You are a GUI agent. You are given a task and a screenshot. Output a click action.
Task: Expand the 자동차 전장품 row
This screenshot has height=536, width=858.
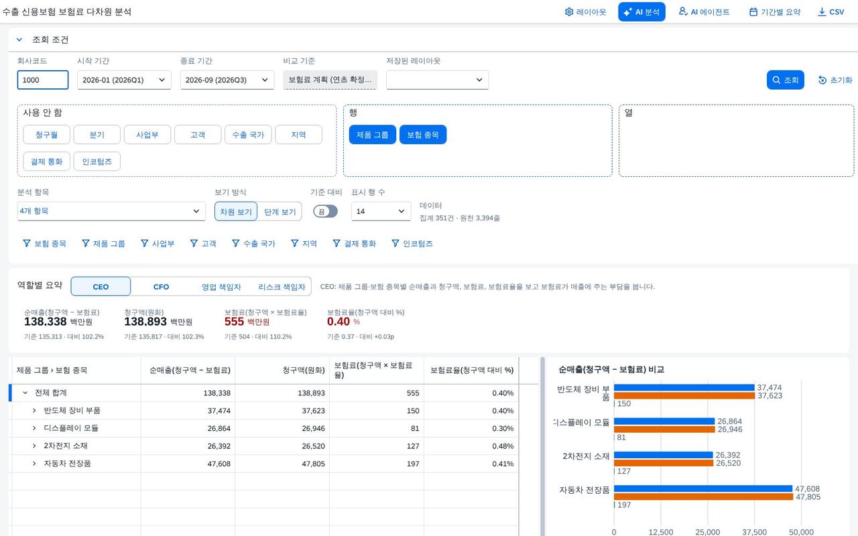point(34,464)
